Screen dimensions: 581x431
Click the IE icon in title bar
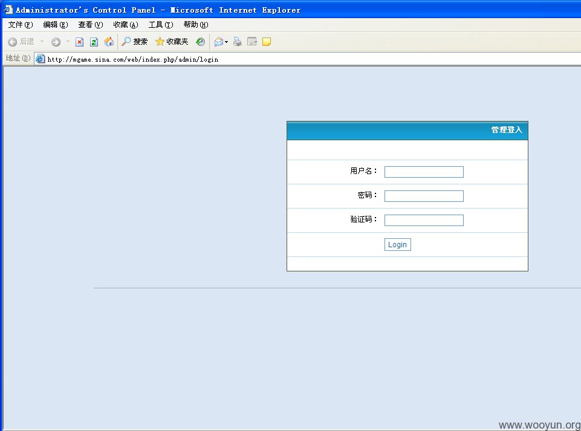[8, 10]
